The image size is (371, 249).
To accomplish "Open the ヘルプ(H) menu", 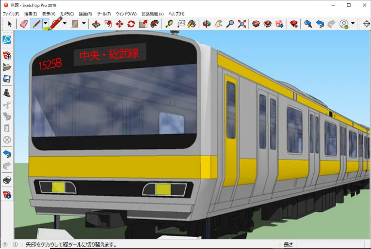I will (x=176, y=14).
